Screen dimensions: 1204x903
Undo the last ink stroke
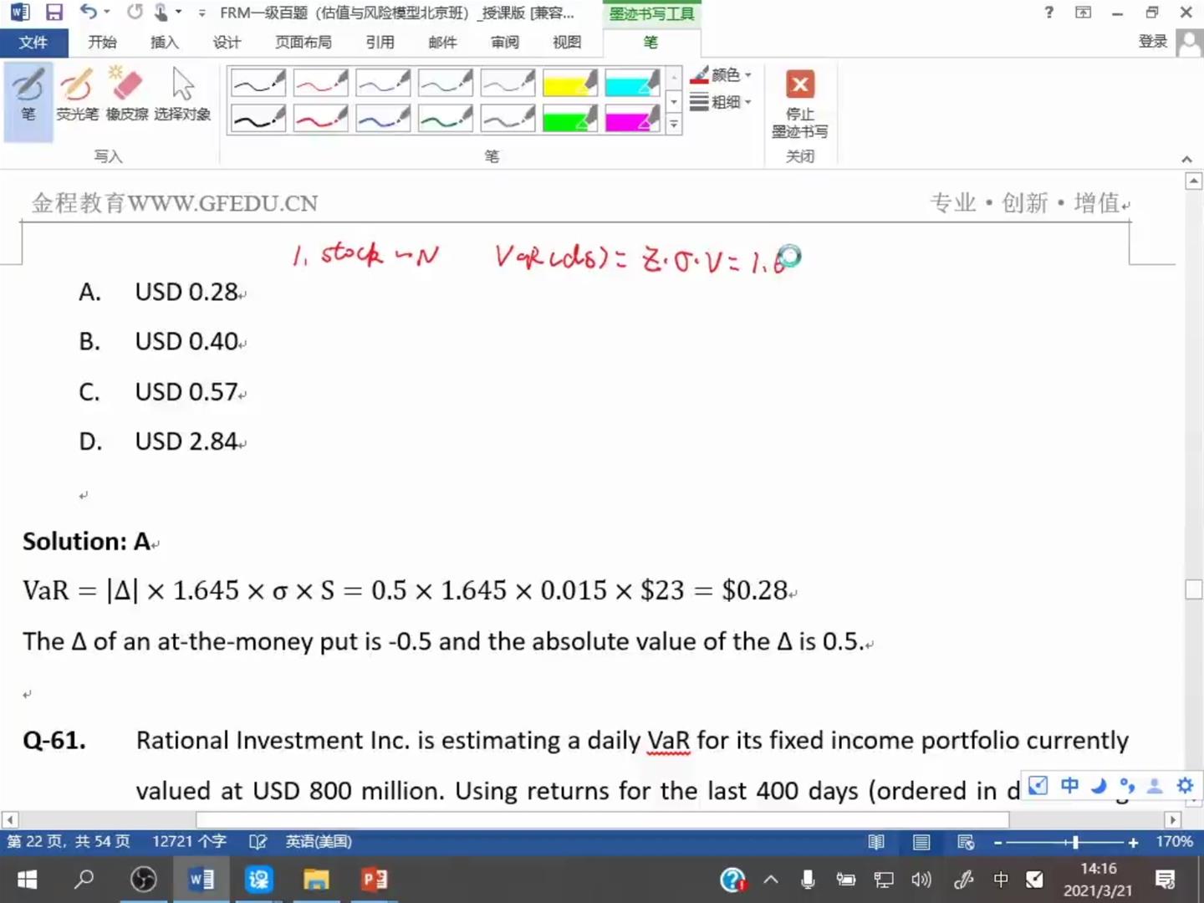[88, 13]
